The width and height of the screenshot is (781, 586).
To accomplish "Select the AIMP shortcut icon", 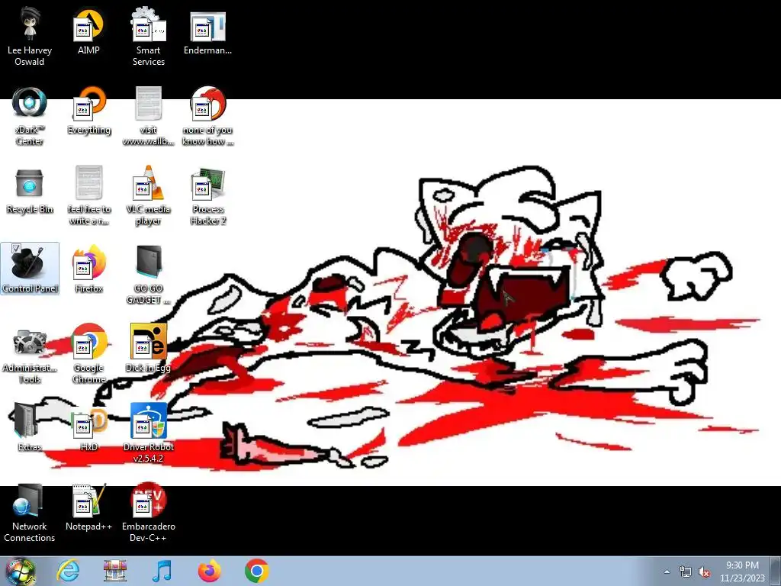I will 88,32.
